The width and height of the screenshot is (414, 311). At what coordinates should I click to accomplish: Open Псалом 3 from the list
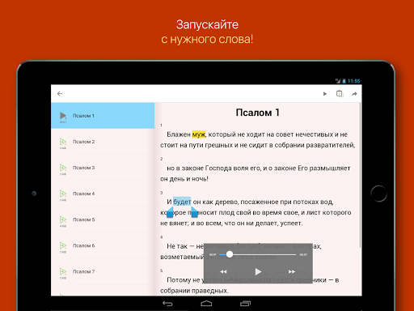[103, 168]
